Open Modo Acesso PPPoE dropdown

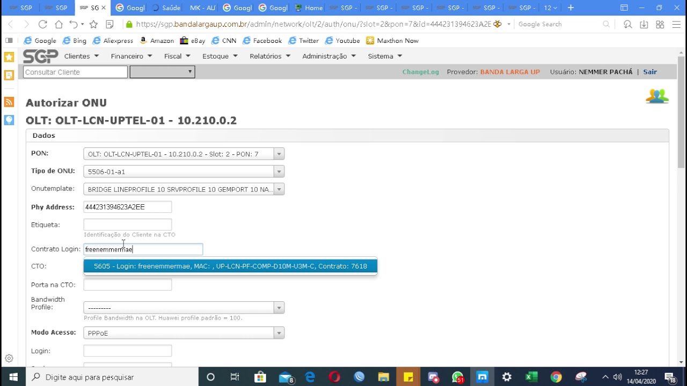point(184,333)
